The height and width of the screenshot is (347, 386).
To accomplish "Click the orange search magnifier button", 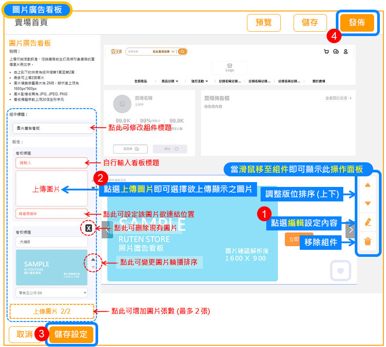I will [182, 51].
